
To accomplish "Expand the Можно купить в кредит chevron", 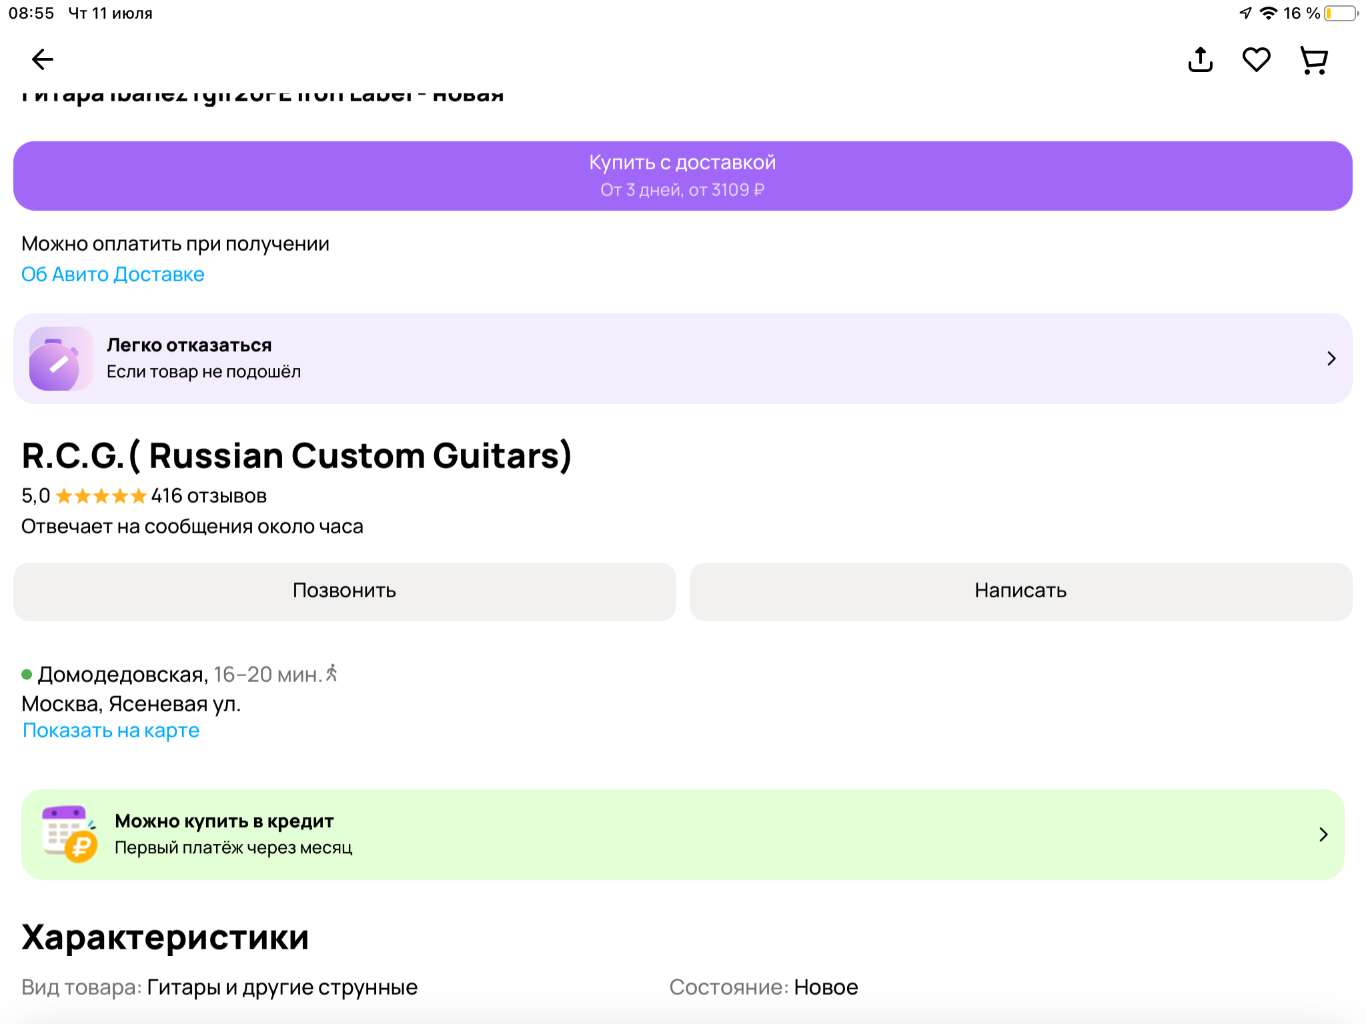I will [x=1323, y=835].
